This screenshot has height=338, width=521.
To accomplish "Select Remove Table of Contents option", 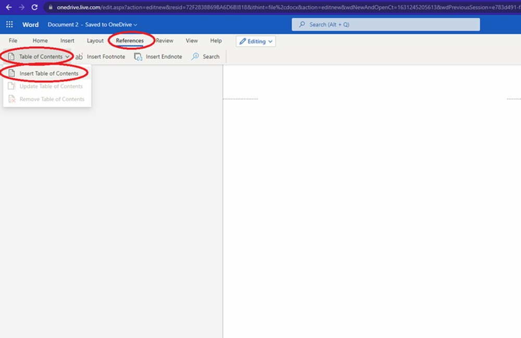I will click(52, 99).
